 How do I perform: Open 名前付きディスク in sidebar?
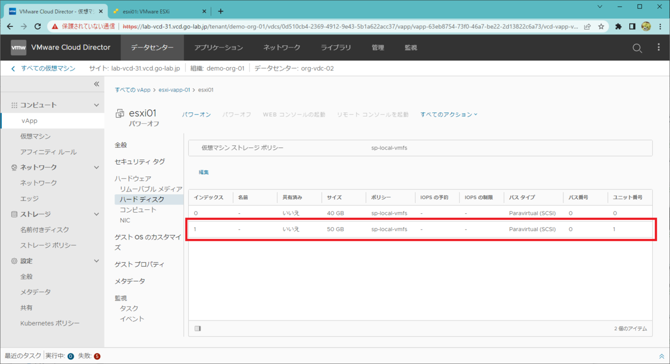coord(45,230)
